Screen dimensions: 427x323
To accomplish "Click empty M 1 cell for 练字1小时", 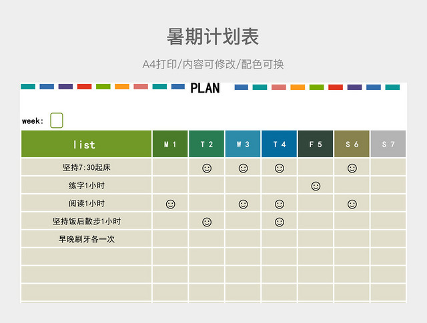I will pyautogui.click(x=170, y=185).
